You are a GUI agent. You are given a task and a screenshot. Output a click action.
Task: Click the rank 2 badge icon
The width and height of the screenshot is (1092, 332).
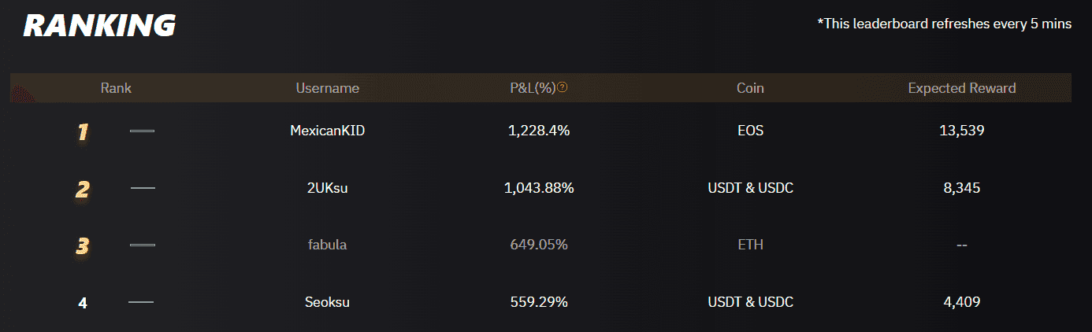click(82, 189)
